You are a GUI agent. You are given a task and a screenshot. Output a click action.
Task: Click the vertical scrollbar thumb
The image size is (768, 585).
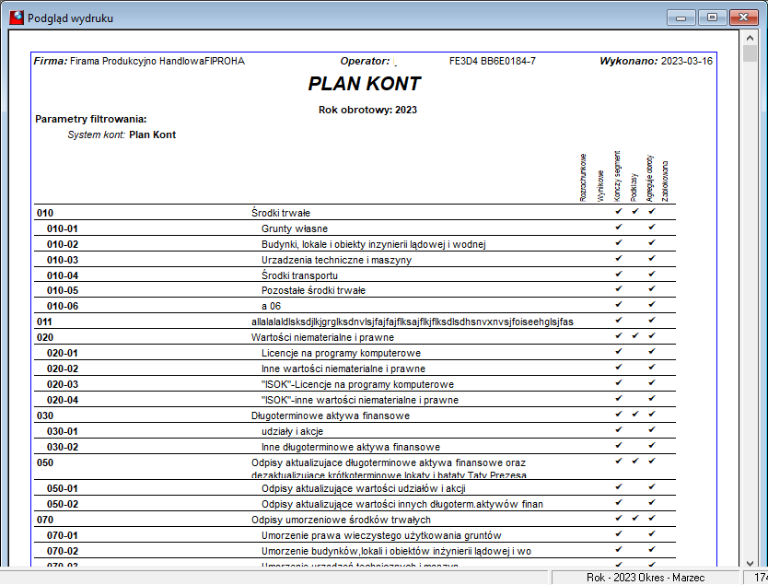pos(750,53)
